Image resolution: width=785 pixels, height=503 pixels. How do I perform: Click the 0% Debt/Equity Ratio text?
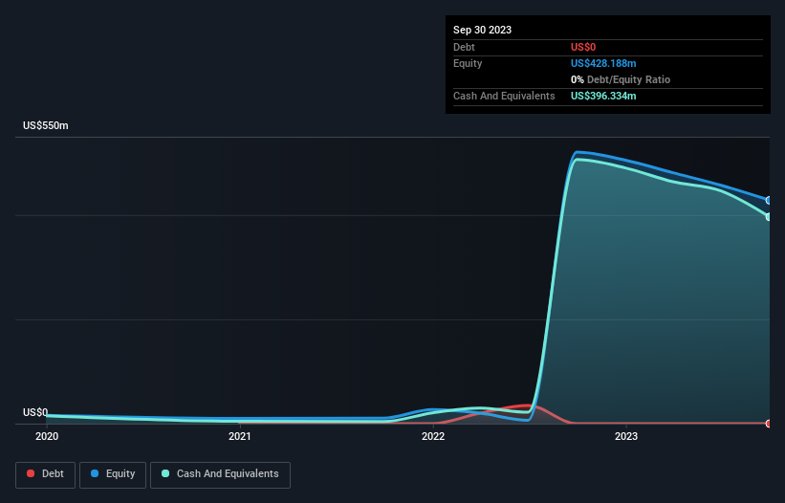621,79
